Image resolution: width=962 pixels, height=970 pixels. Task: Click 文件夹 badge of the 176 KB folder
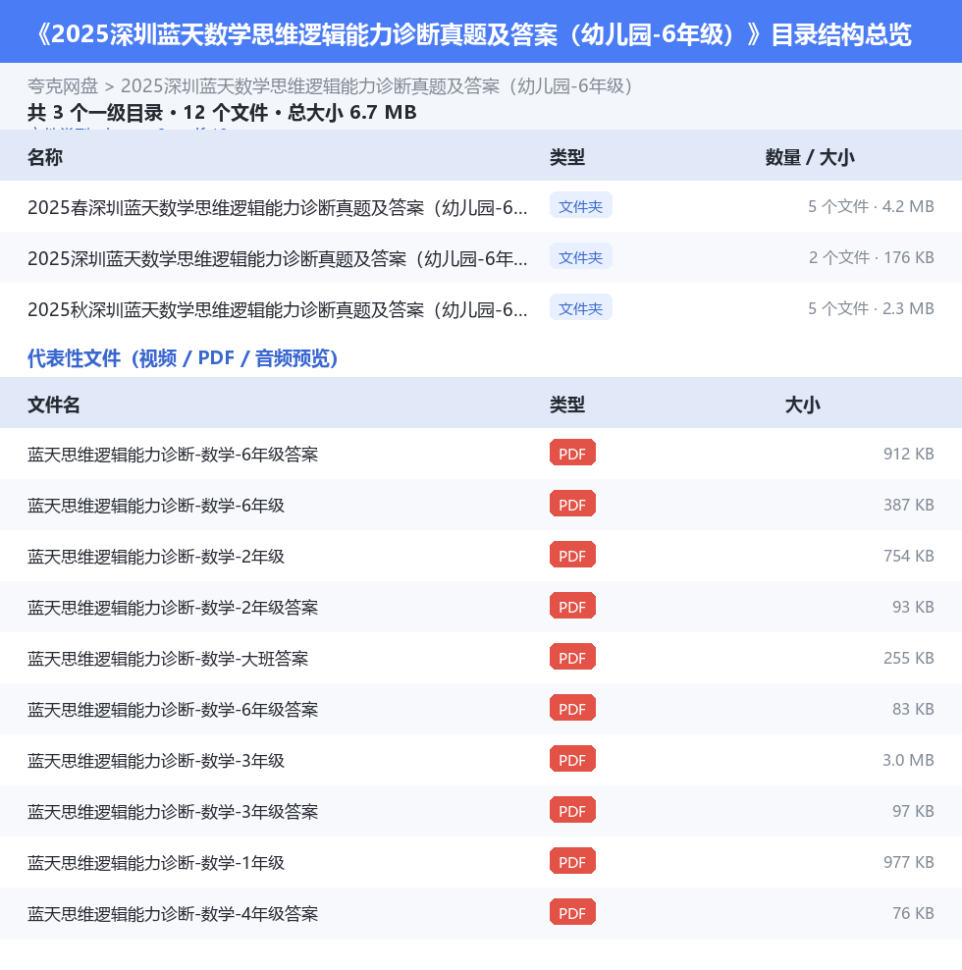[x=580, y=256]
